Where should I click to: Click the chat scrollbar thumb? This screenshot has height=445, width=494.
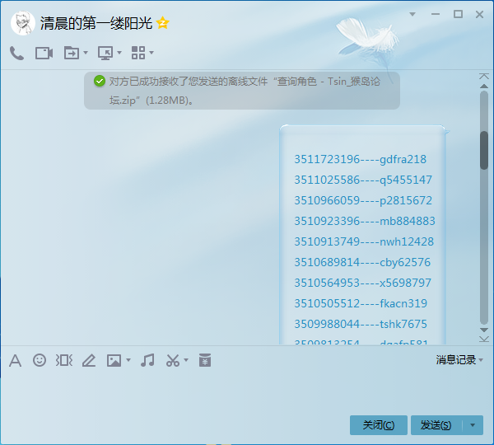pos(484,151)
